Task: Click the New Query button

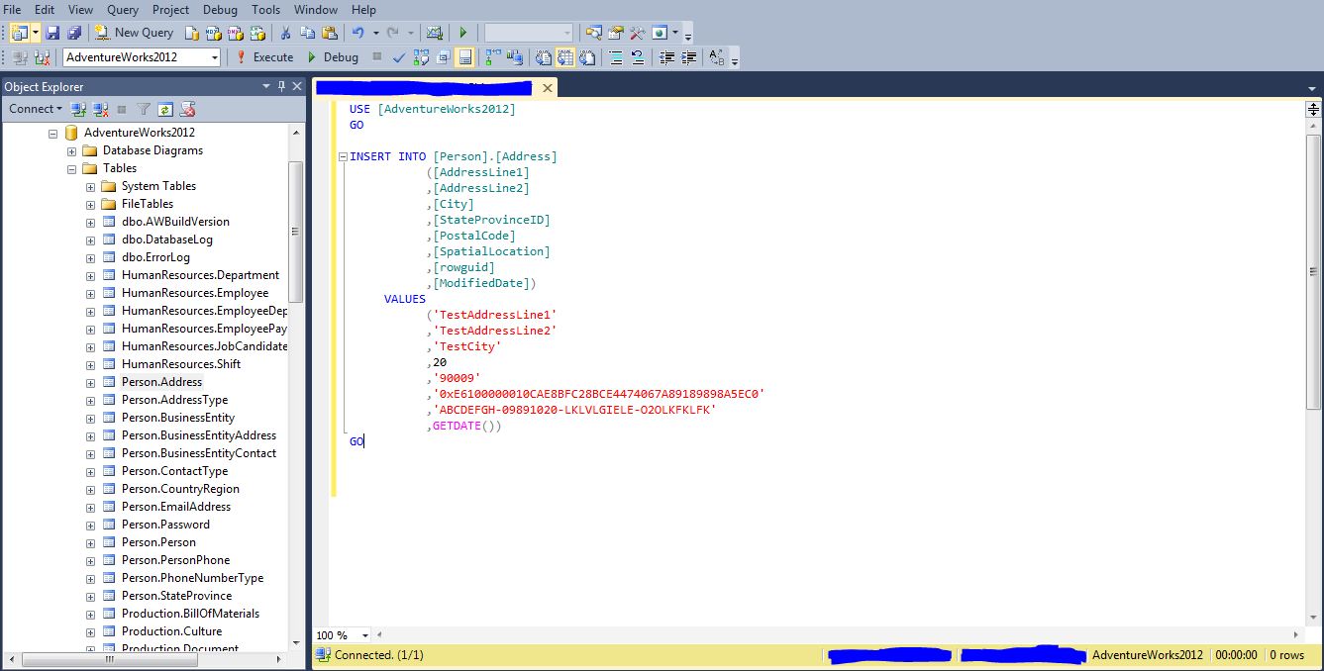Action: 134,33
